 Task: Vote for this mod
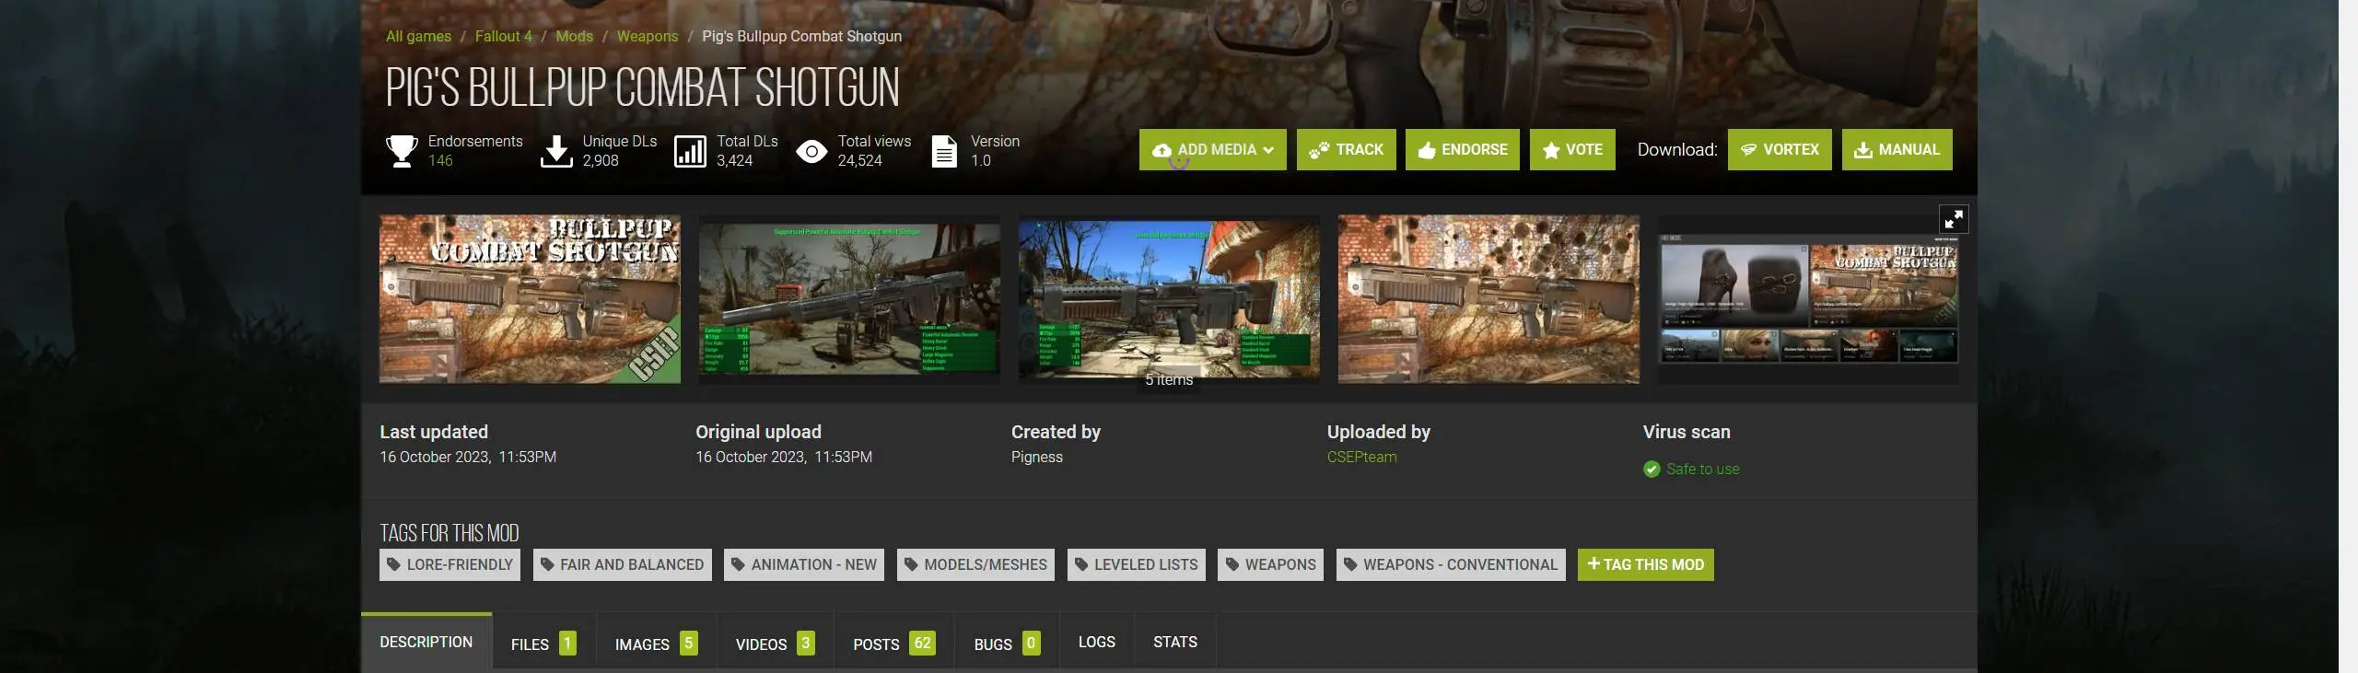1572,150
